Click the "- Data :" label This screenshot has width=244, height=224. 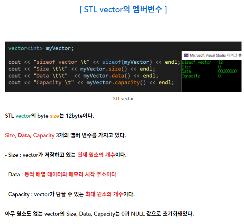coord(14,175)
